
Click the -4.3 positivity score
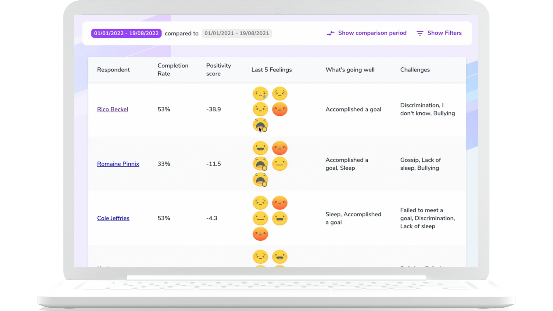pos(212,218)
